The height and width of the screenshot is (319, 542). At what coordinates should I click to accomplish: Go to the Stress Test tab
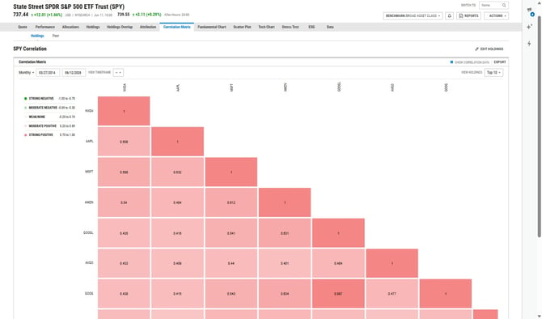[x=290, y=27]
